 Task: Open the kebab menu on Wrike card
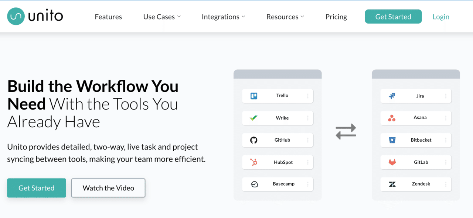tap(307, 118)
